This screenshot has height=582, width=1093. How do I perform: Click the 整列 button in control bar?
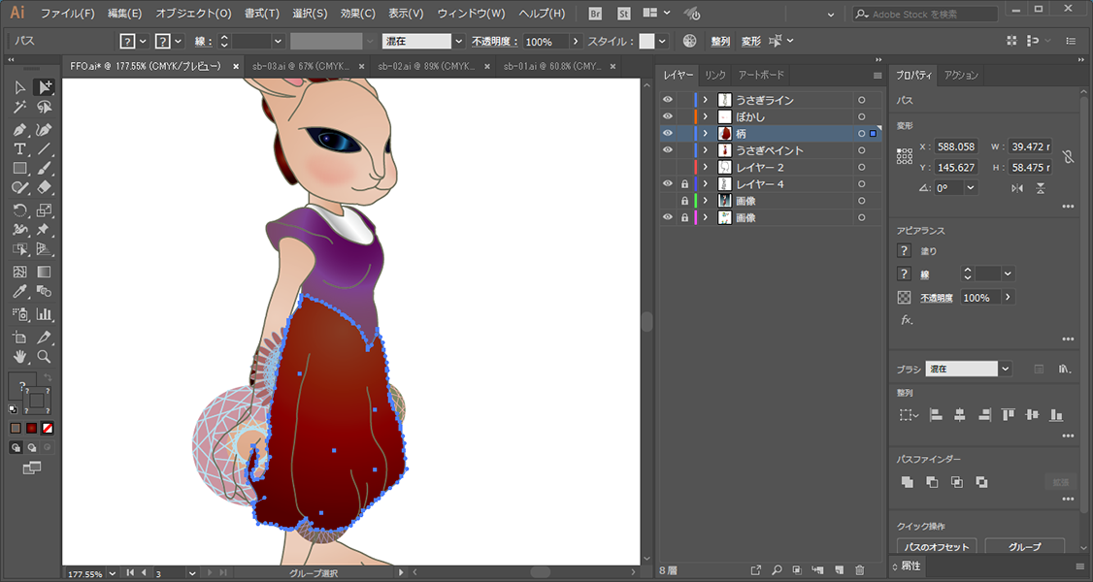tap(720, 41)
